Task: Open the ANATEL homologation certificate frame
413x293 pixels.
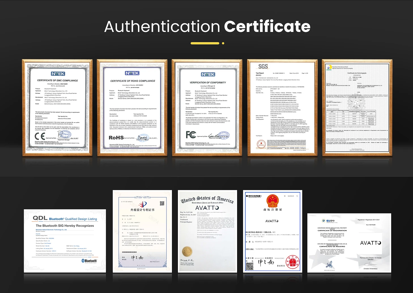Action: click(x=357, y=108)
